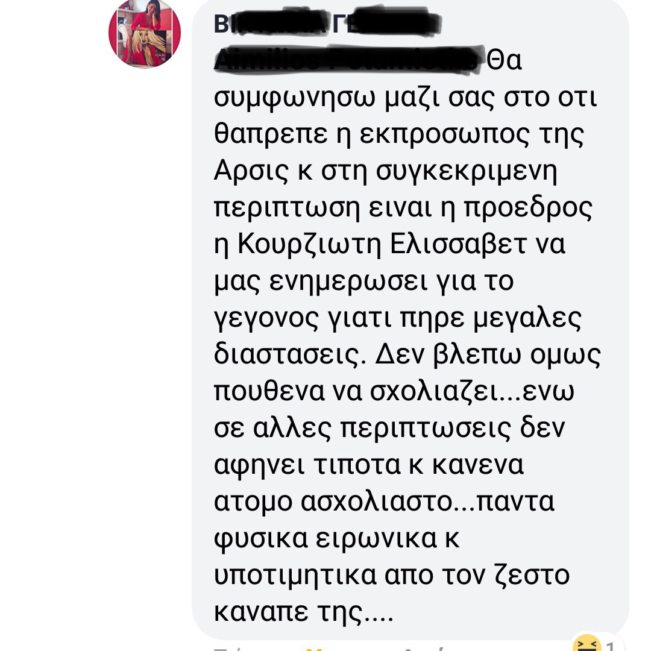Click the word υποτιμητικα in the comment
The height and width of the screenshot is (651, 651).
pos(295,576)
